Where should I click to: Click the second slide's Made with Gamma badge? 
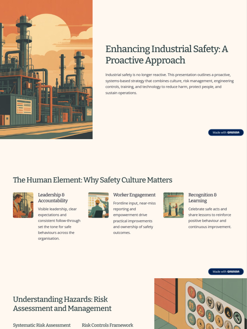[226, 271]
